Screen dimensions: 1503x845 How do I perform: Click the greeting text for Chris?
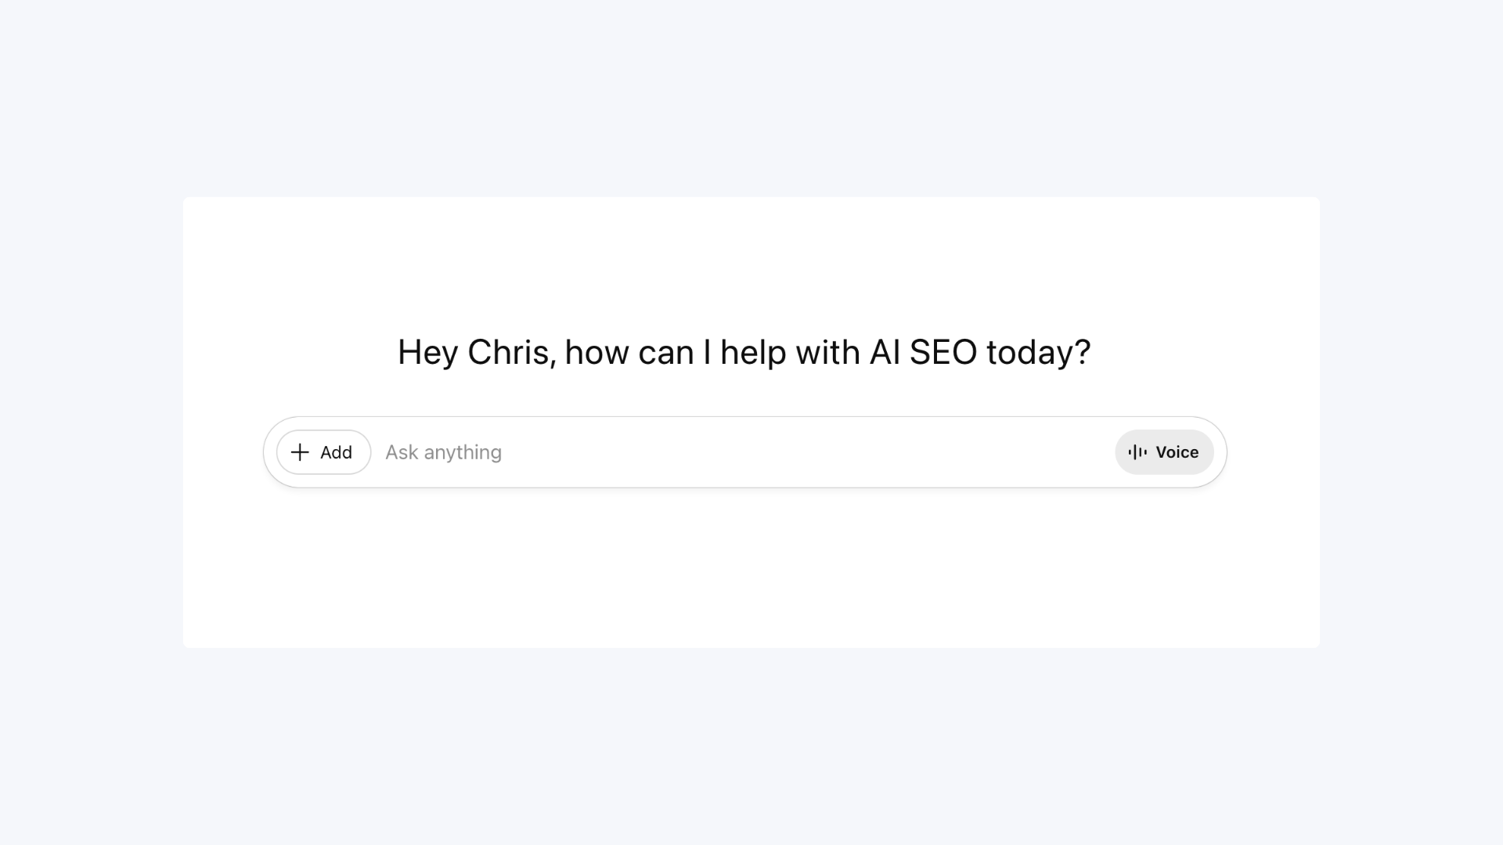[x=744, y=352]
